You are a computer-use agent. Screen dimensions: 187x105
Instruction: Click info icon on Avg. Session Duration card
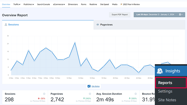click(x=136, y=94)
